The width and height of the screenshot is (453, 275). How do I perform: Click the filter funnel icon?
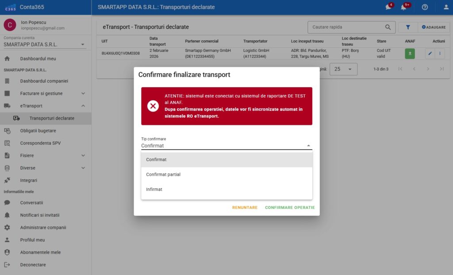(x=408, y=27)
